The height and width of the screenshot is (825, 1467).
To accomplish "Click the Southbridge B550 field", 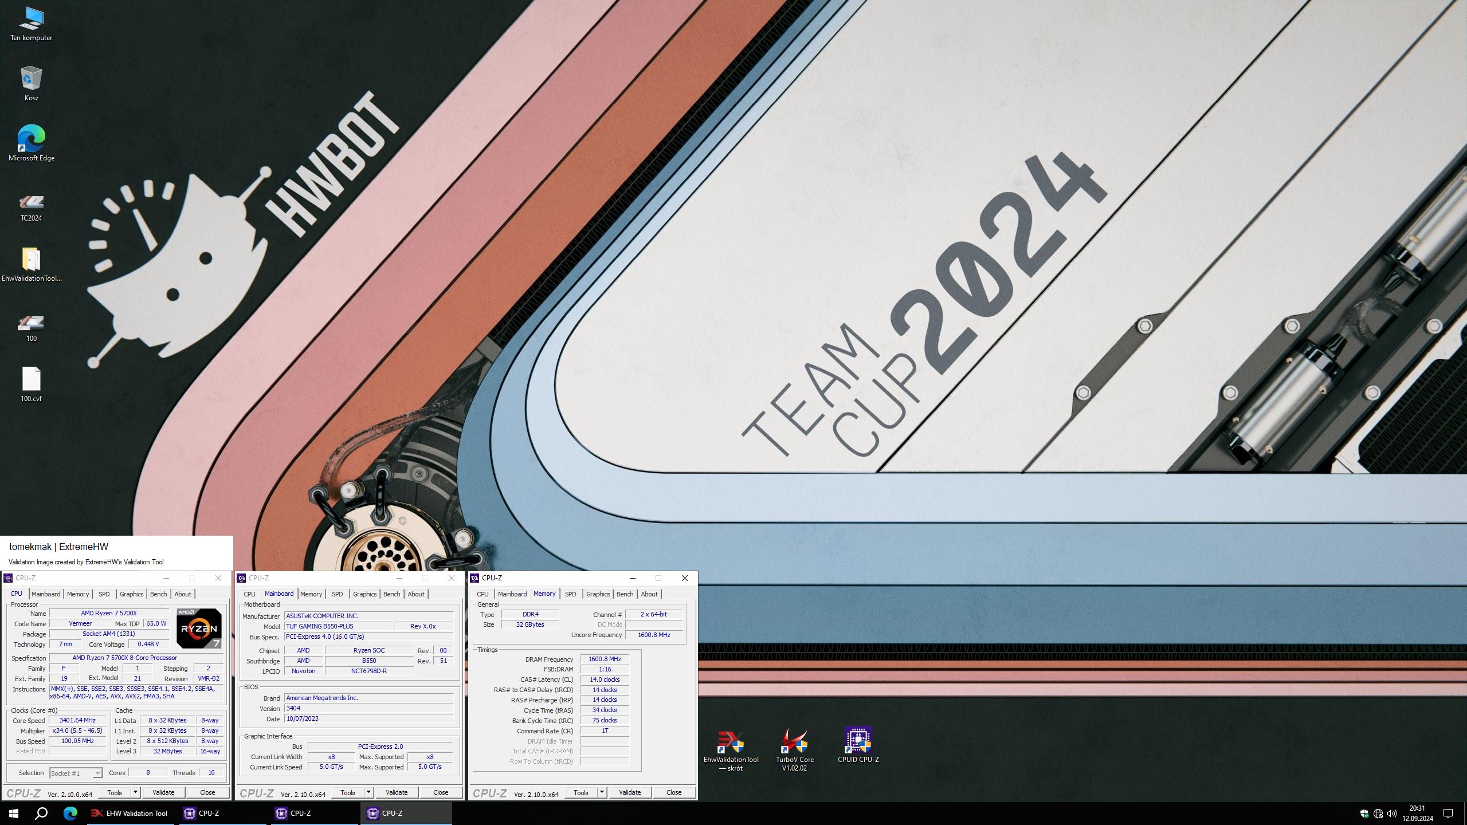I will (x=369, y=661).
